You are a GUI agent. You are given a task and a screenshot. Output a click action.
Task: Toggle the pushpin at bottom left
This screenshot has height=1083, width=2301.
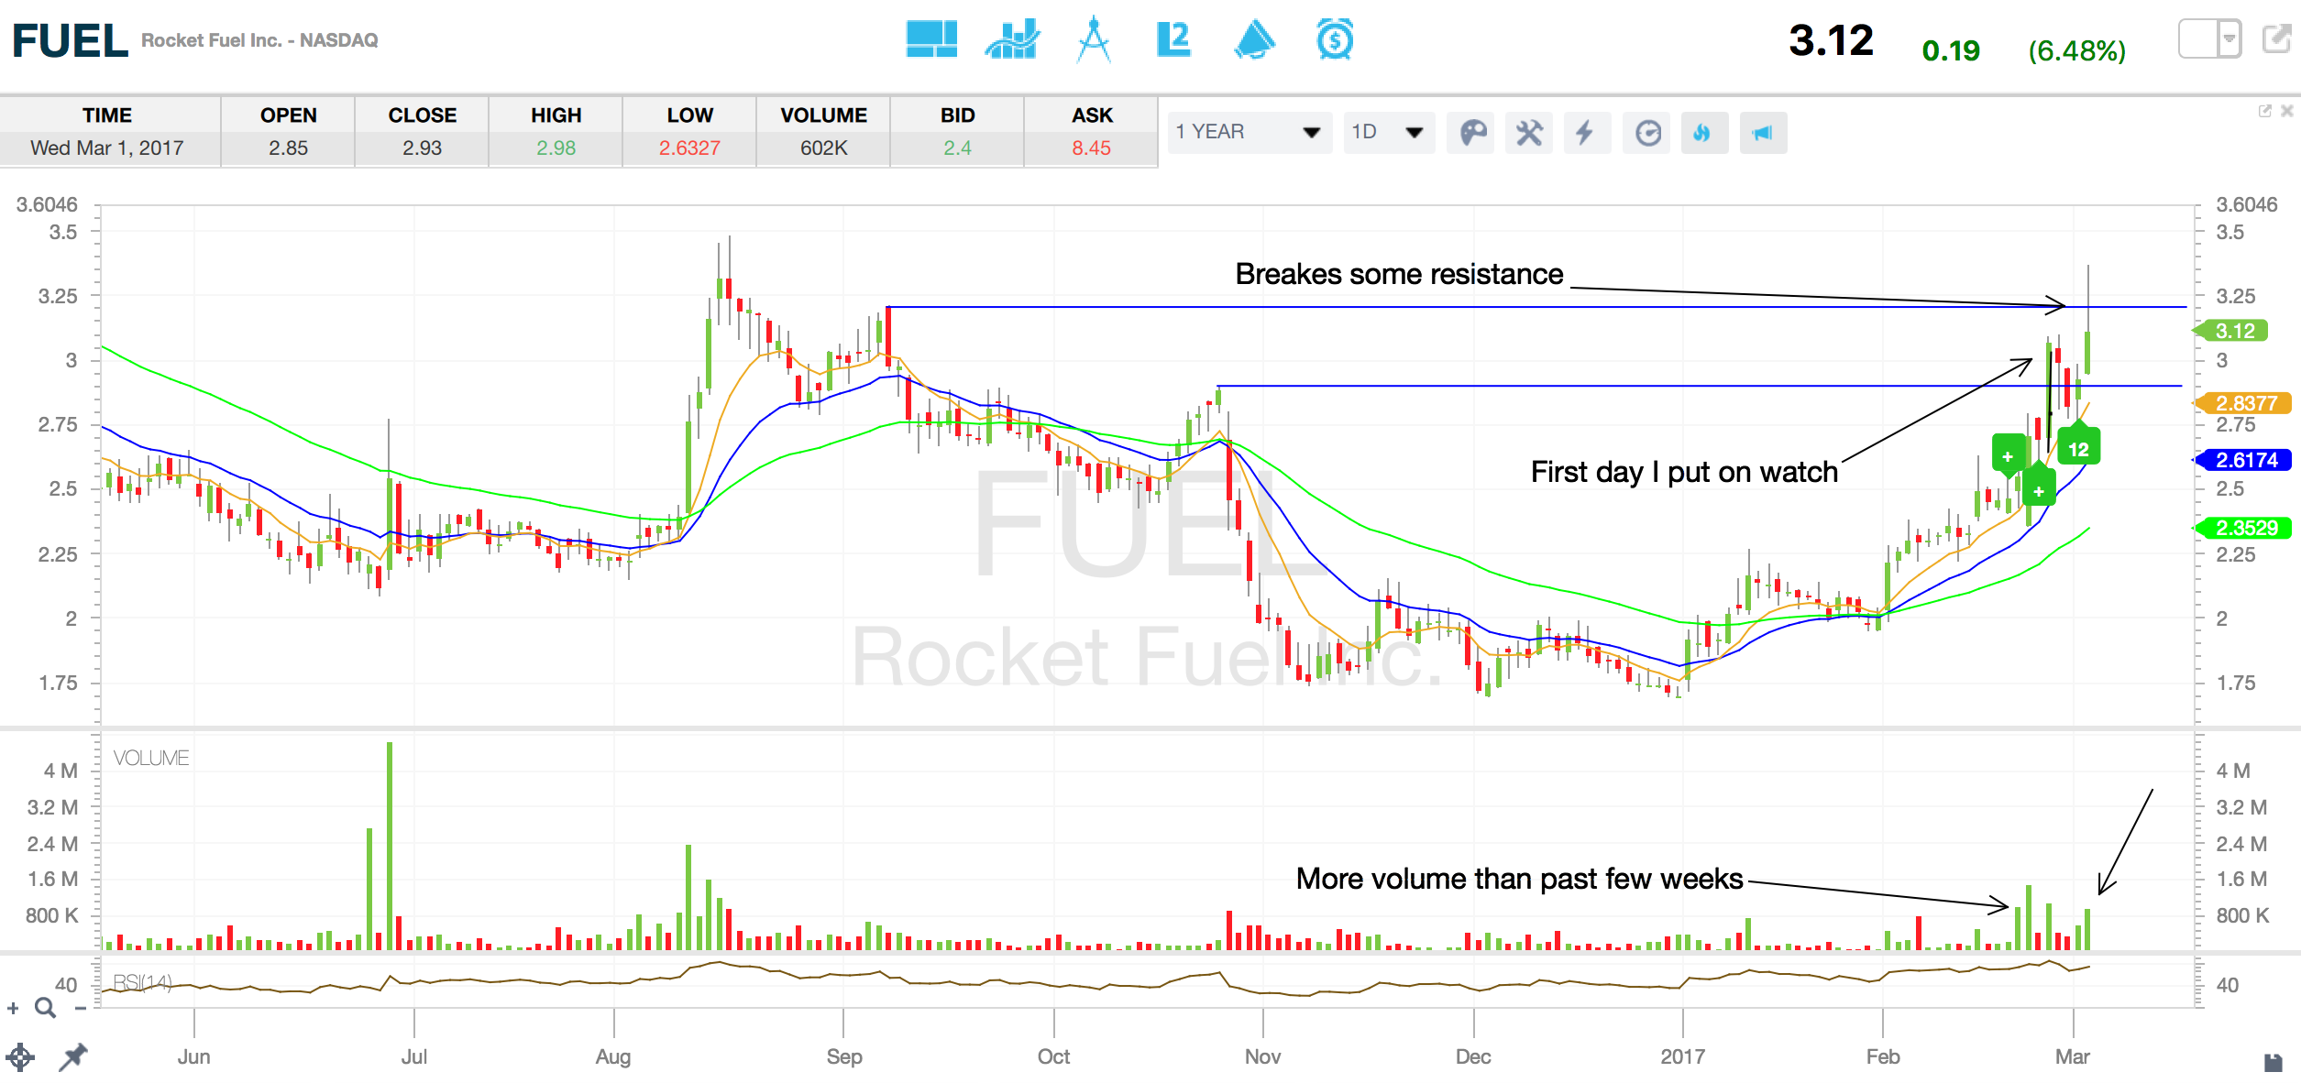(x=72, y=1056)
